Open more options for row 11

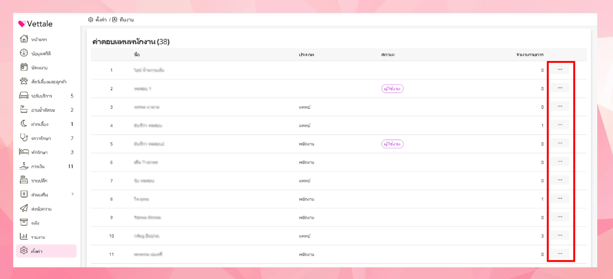tap(560, 254)
